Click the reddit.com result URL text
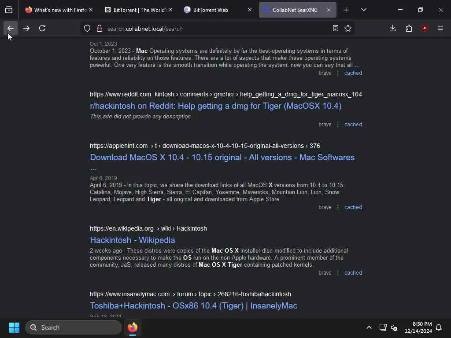The image size is (451, 338). point(226,94)
